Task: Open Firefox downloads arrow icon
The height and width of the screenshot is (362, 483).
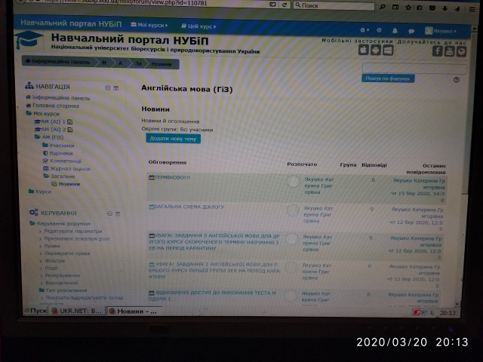Action: click(445, 8)
